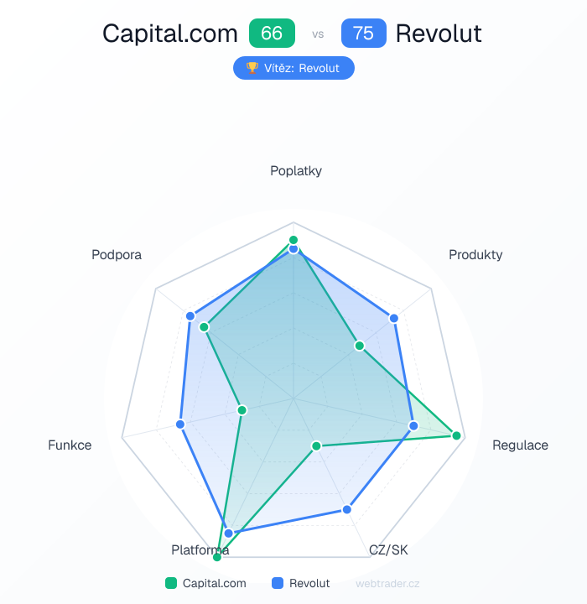This screenshot has width=587, height=604.
Task: Click Revolut blue data point on CZ/SK axis
Action: tap(346, 509)
